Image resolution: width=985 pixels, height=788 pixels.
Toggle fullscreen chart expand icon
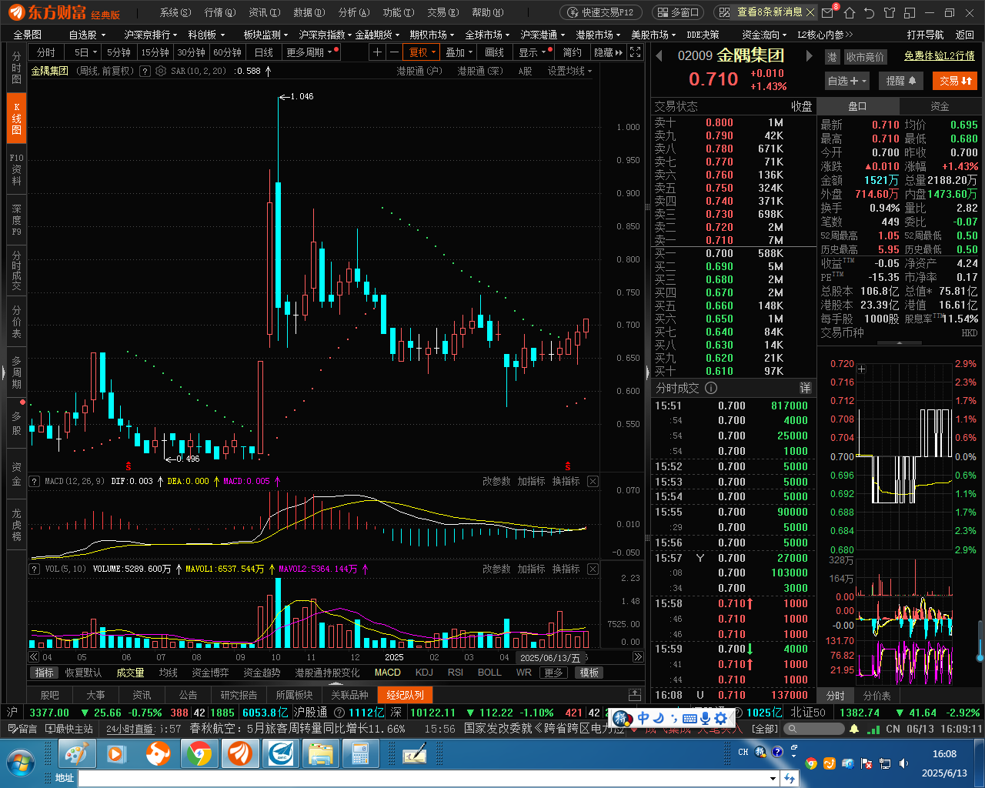635,52
